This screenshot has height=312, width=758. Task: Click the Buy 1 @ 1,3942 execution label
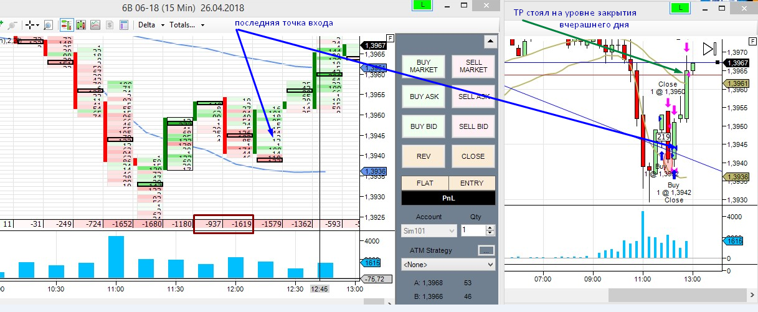[x=674, y=189]
